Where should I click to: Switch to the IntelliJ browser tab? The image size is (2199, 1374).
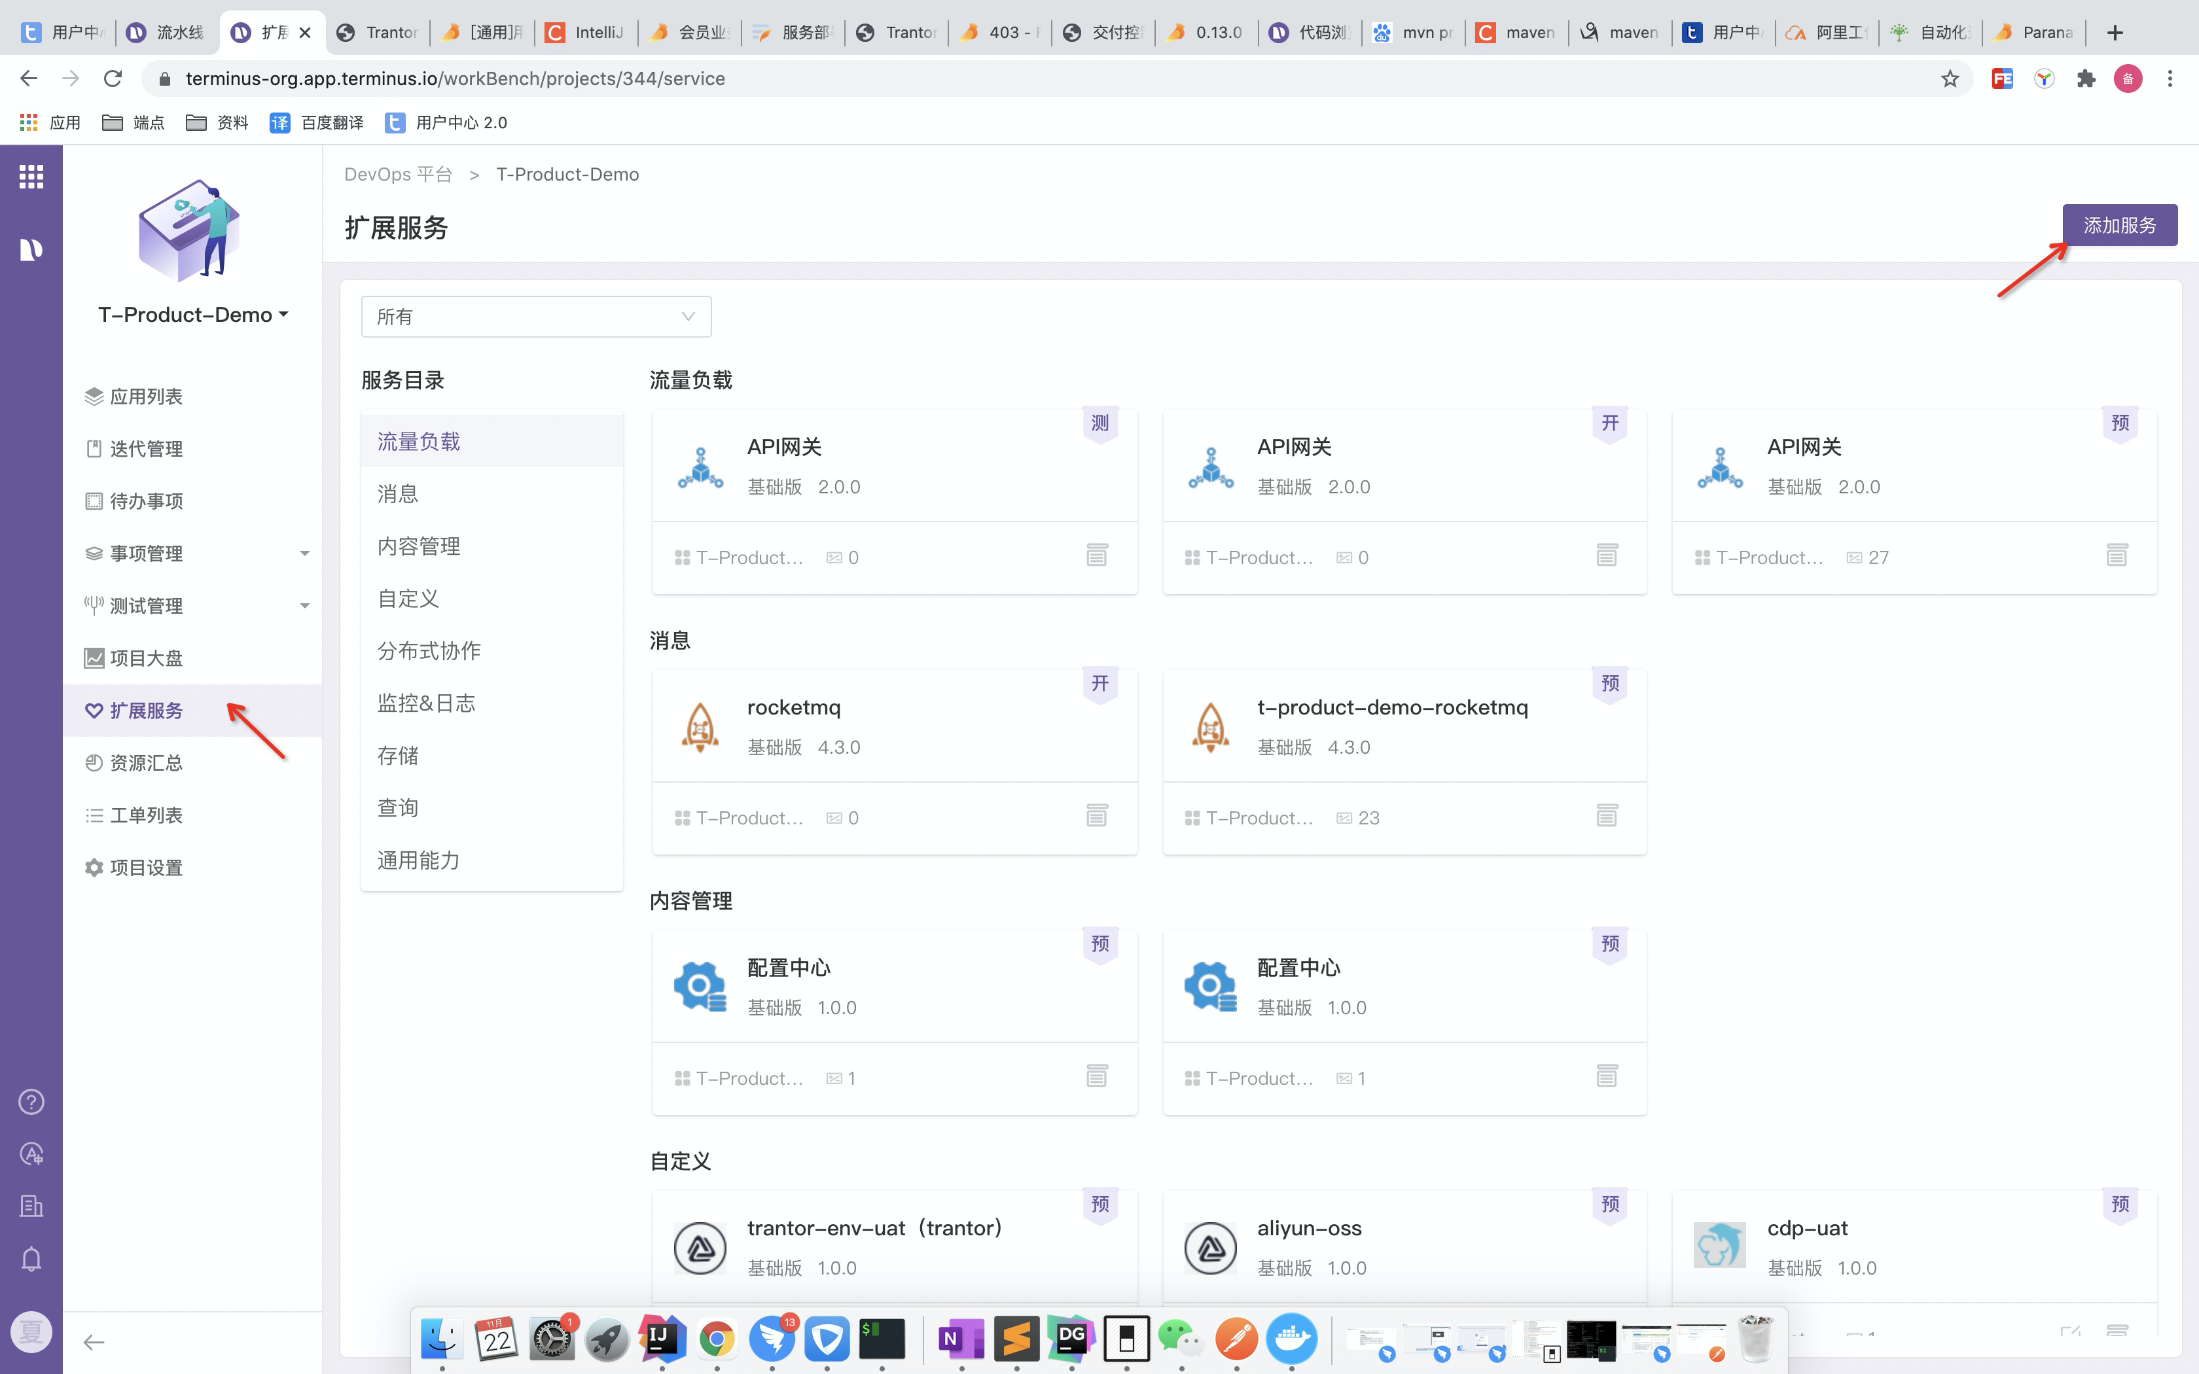[586, 33]
